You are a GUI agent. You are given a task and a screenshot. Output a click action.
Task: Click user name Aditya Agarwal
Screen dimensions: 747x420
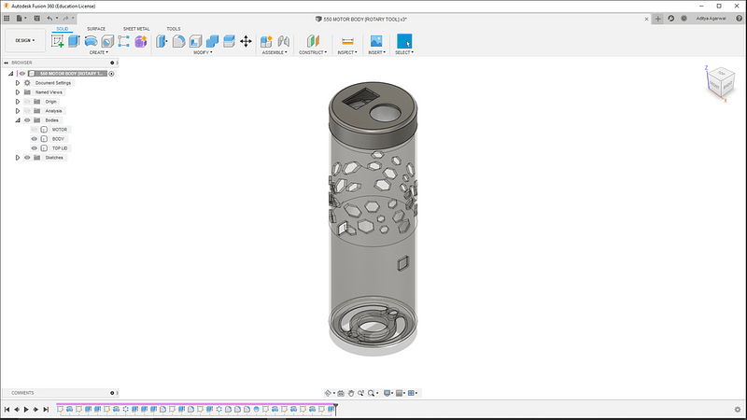(711, 19)
